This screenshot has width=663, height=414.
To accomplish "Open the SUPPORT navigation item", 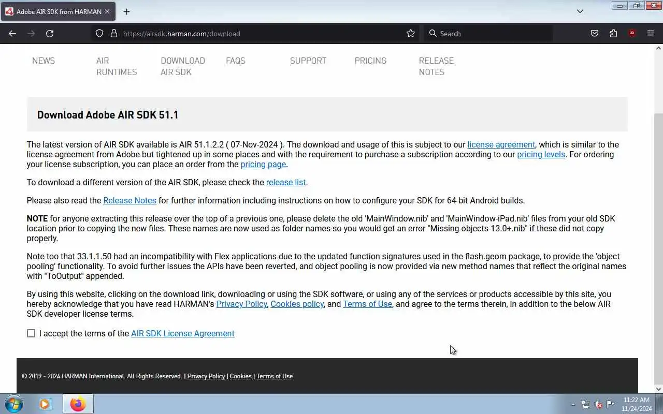I will (x=308, y=61).
